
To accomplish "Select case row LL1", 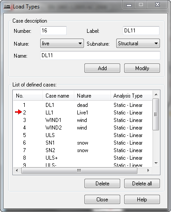I will coord(83,113).
